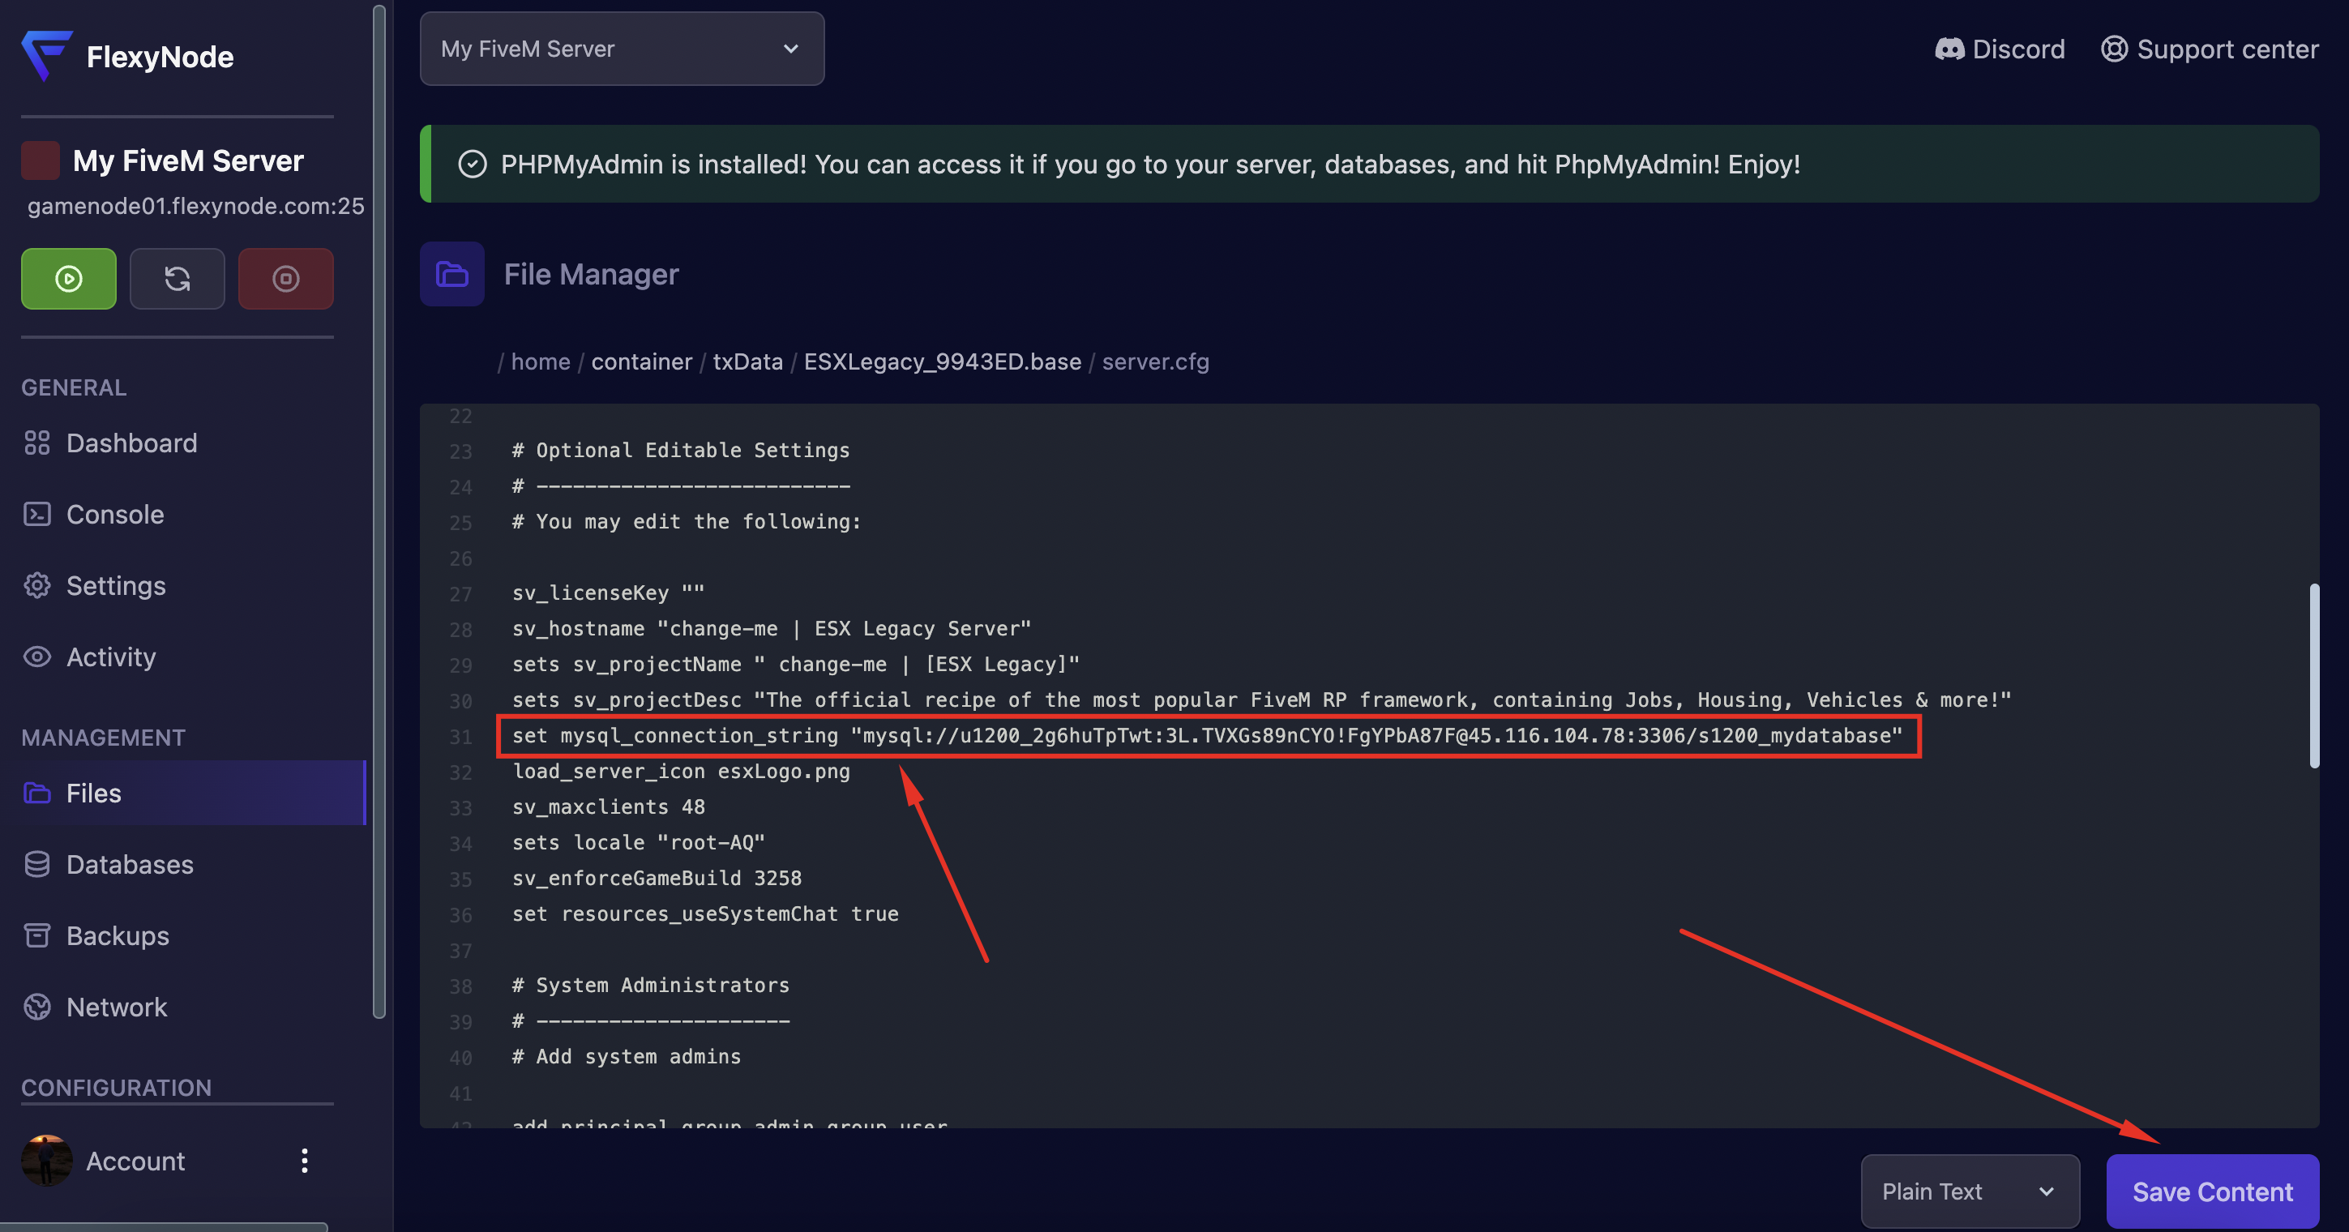Open the Backups section
Viewport: 2349px width, 1232px height.
pos(118,935)
